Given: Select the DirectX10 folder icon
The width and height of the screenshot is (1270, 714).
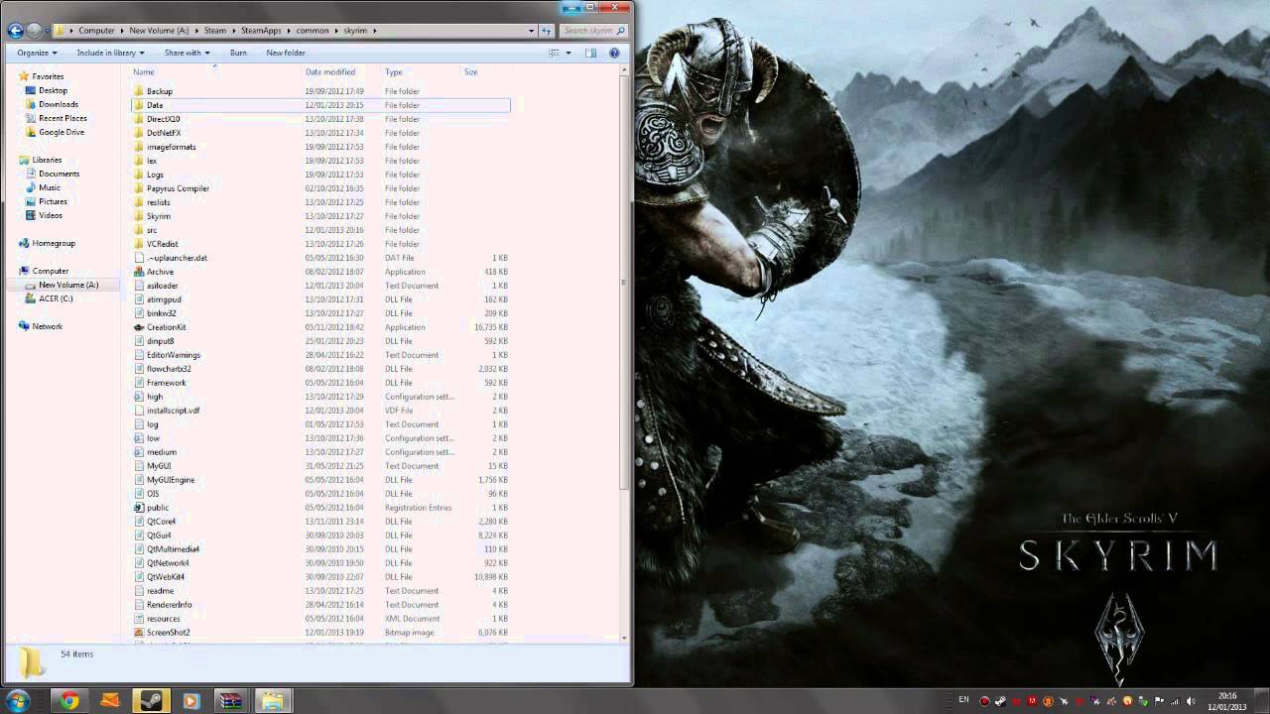Looking at the screenshot, I should tap(139, 119).
